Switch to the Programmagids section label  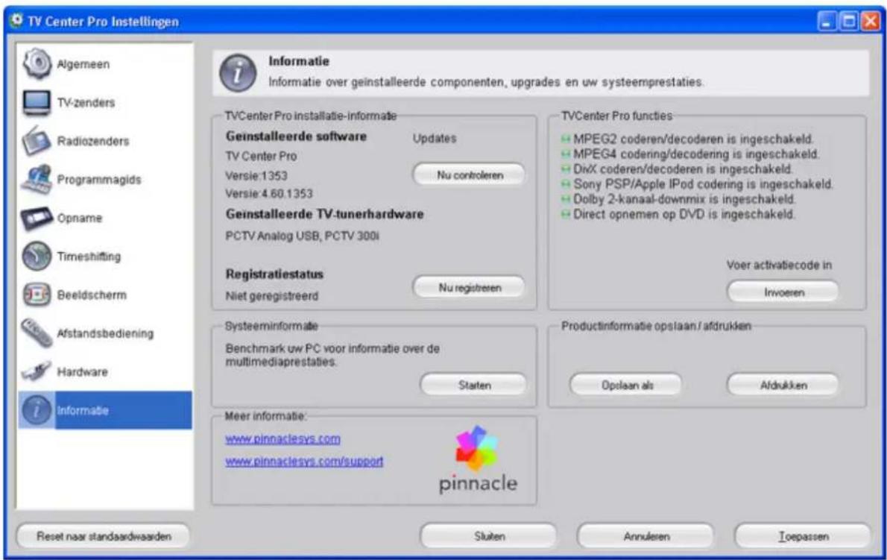99,179
